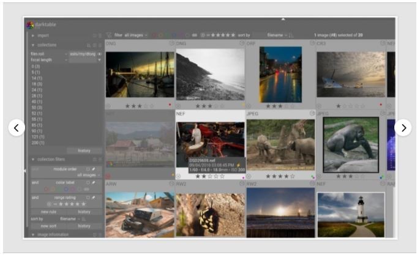Screen dimensions: 420x255
Task: Filter by red color label in sidebar
Action: pos(47,189)
